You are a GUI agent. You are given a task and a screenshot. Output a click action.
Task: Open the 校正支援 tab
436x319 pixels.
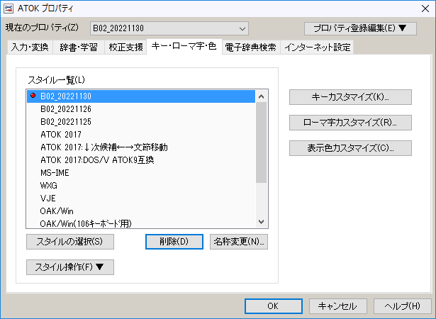coord(125,47)
